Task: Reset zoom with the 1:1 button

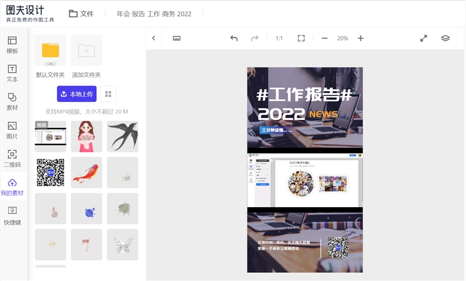Action: tap(279, 38)
